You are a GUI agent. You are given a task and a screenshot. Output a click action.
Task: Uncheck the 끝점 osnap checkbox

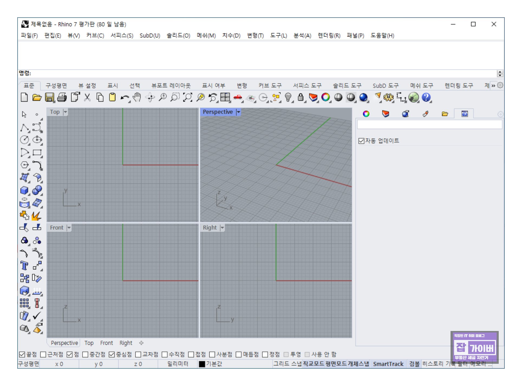tap(22, 355)
